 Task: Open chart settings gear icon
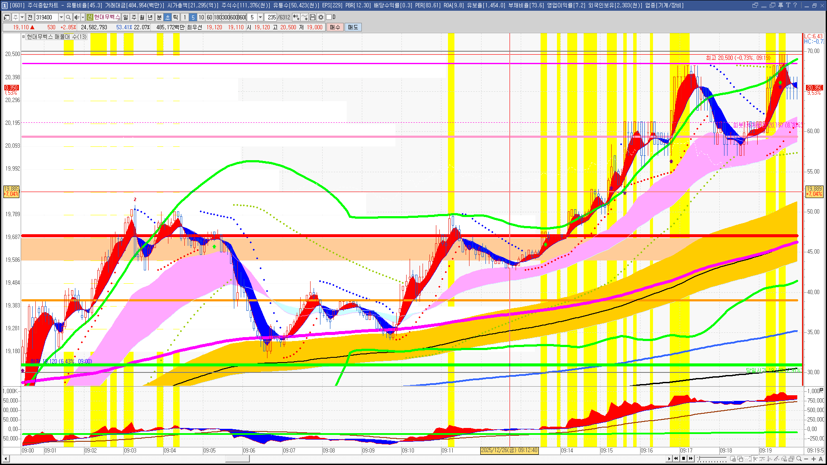pos(321,17)
